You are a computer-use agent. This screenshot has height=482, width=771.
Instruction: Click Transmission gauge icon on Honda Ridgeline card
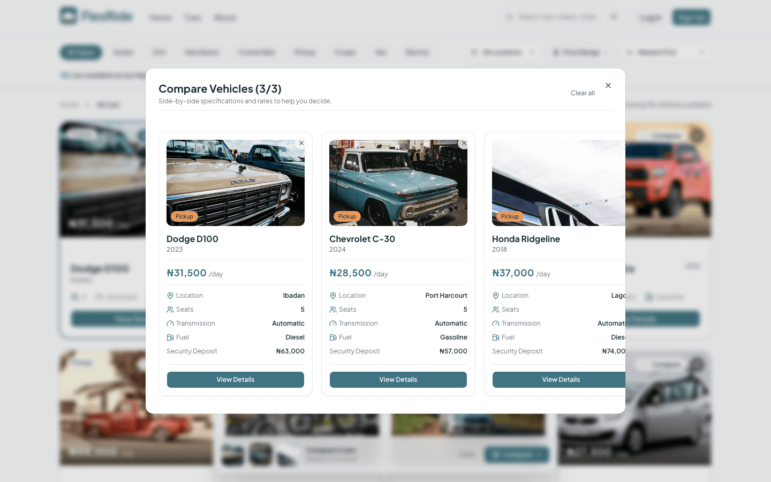pyautogui.click(x=496, y=323)
